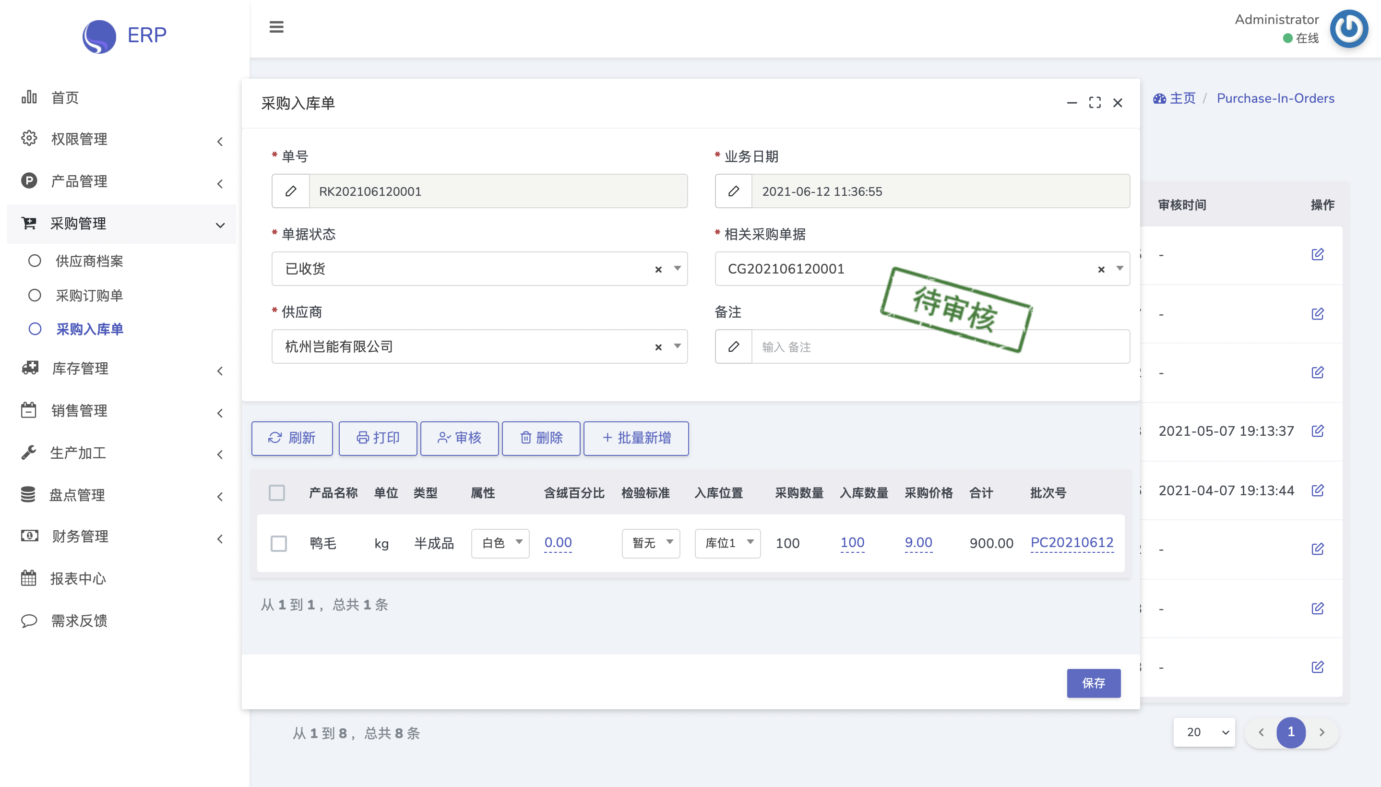Screen dimensions: 1381x787
Task: Click the 保存 button
Action: click(1093, 683)
